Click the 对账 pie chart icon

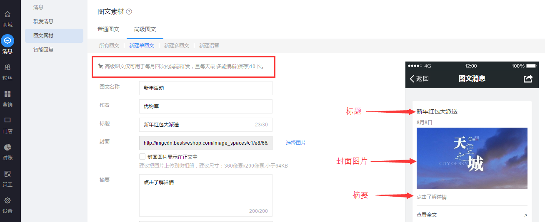[7, 147]
